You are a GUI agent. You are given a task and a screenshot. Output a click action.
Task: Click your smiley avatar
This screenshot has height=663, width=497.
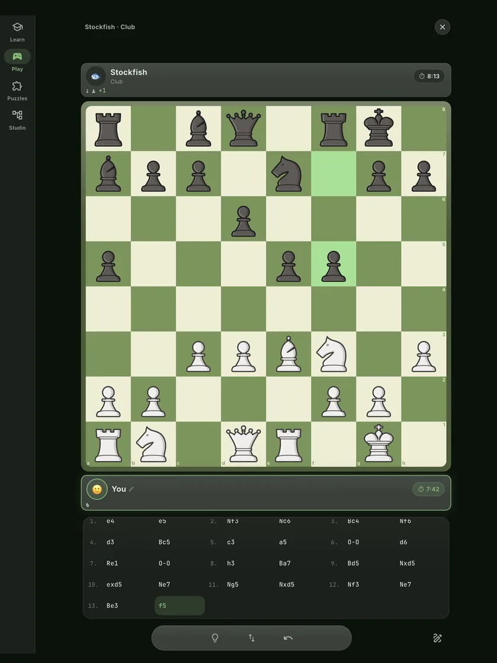(x=97, y=489)
